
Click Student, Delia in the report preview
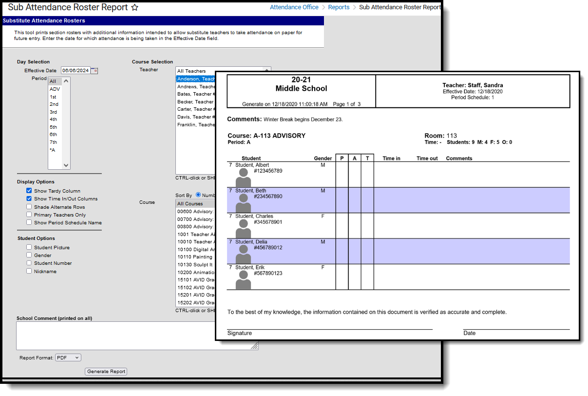[251, 242]
